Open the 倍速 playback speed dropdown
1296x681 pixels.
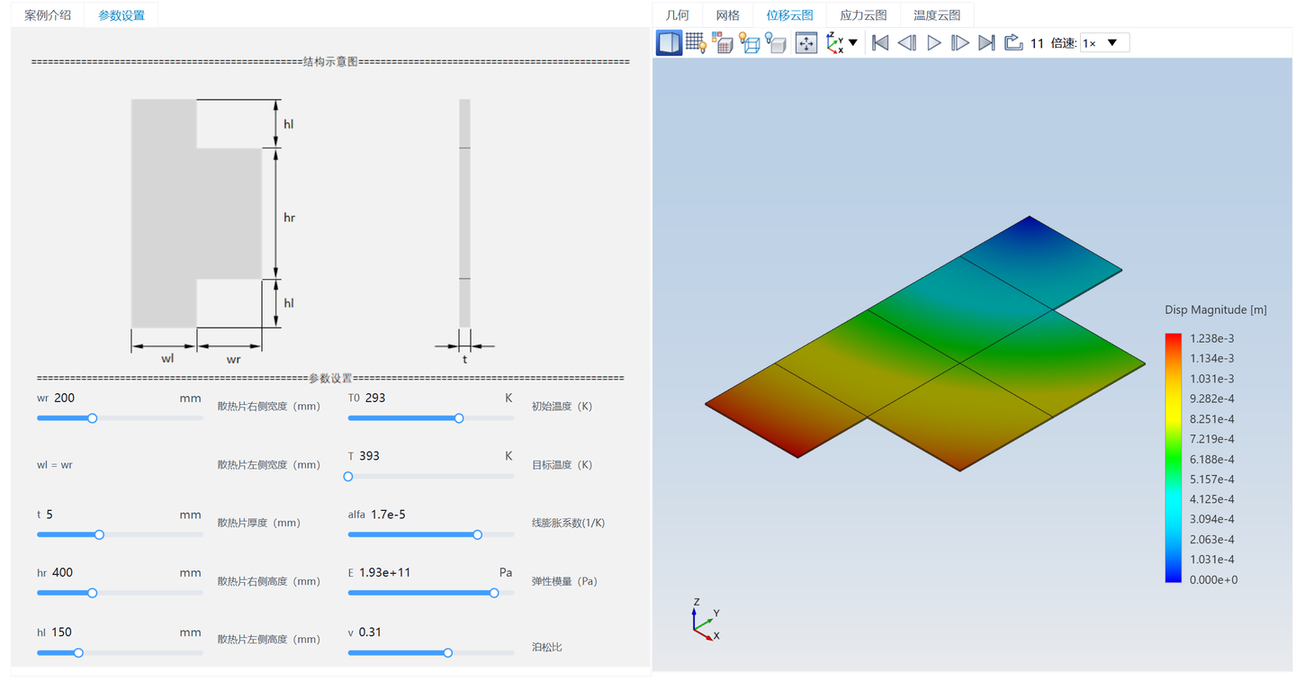[1104, 43]
